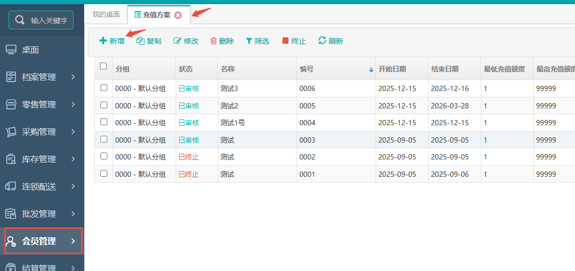Toggle the select-all header checkbox
Screen dimensions: 575x271
point(104,66)
